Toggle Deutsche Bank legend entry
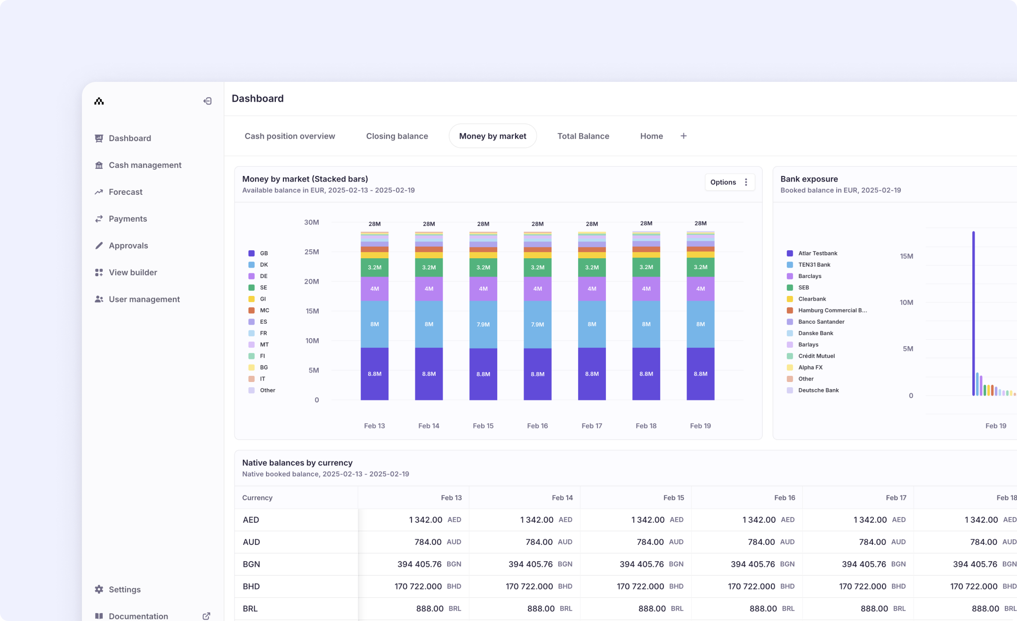1017x621 pixels. coord(813,390)
